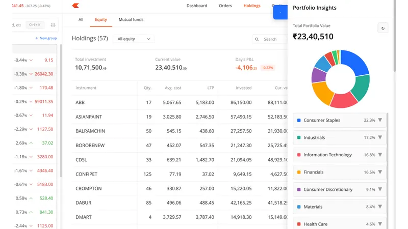Viewport: 408px width, 229px height.
Task: Sort by the Invested column header
Action: pos(244,88)
